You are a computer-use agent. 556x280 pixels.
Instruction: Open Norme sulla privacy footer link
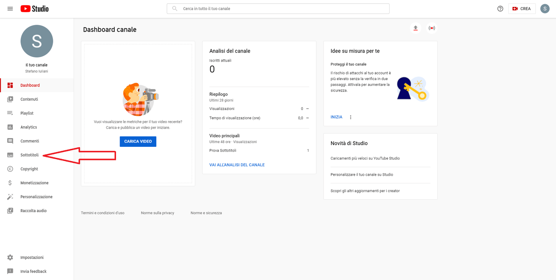pyautogui.click(x=157, y=213)
